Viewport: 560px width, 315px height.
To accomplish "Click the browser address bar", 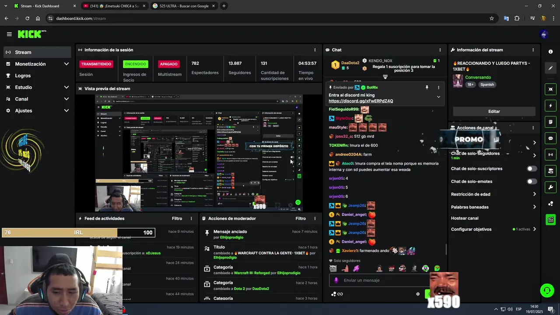I will tap(267, 18).
